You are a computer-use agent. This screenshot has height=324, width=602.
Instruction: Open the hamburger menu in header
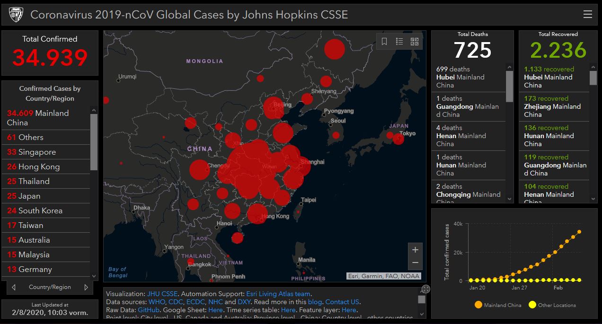click(x=588, y=15)
